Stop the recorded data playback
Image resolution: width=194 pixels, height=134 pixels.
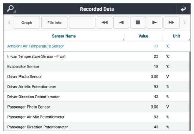coord(138,22)
